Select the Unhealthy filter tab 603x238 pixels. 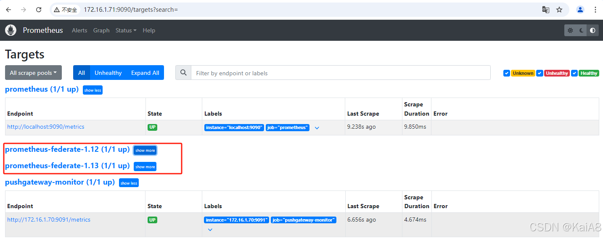[x=108, y=73]
